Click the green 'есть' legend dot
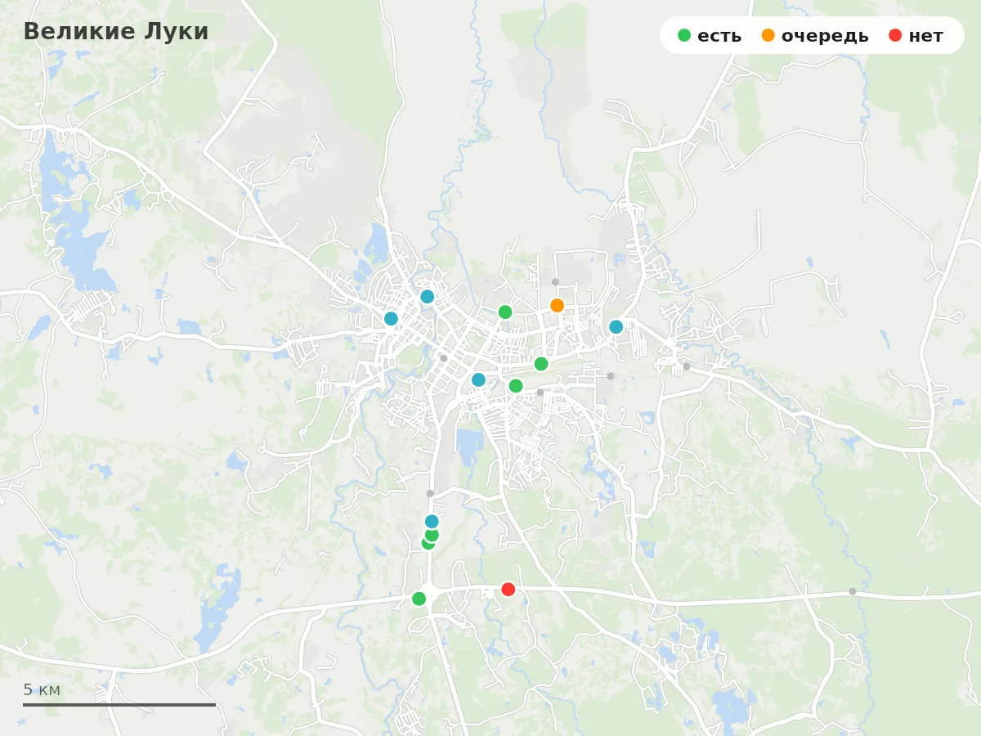This screenshot has height=736, width=981. coord(684,35)
